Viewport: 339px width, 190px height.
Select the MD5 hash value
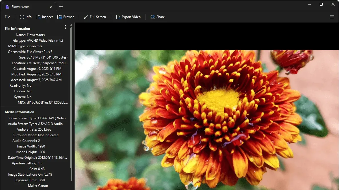[47, 102]
